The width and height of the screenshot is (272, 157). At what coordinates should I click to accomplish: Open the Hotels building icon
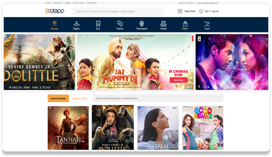coord(163,23)
